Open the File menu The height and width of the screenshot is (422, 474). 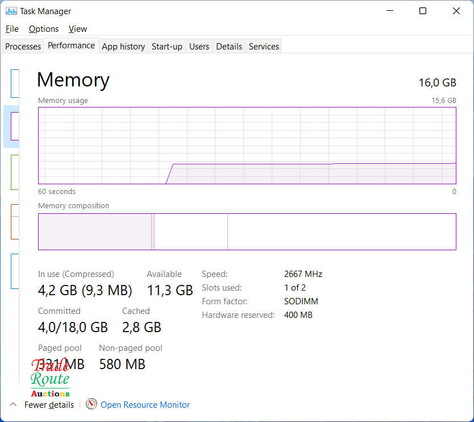12,29
